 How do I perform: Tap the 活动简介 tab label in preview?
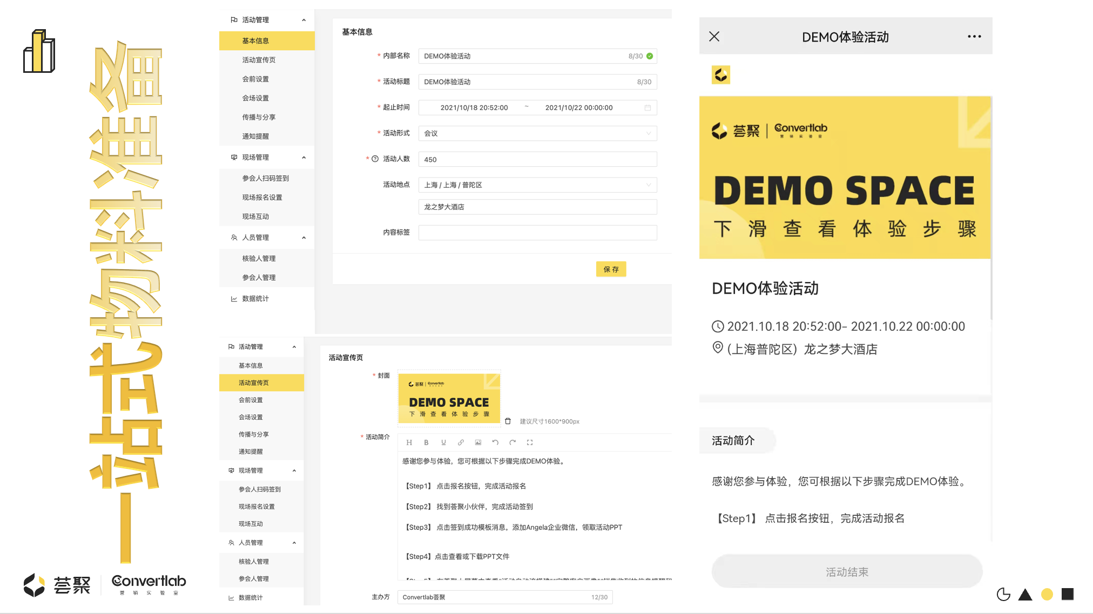[x=733, y=441]
